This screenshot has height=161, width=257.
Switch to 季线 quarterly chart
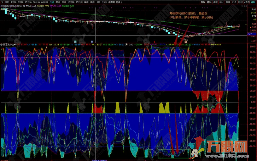point(86,2)
